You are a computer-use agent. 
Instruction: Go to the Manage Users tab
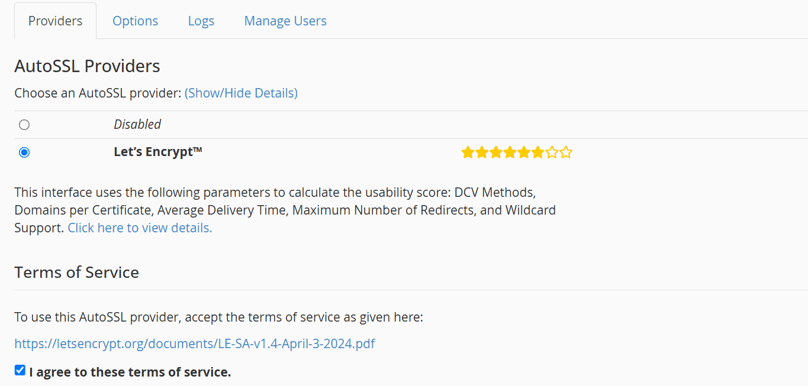pyautogui.click(x=285, y=21)
